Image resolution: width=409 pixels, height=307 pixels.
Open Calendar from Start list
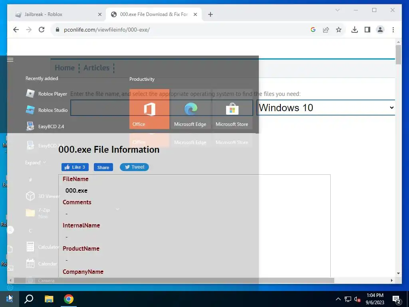(x=41, y=264)
